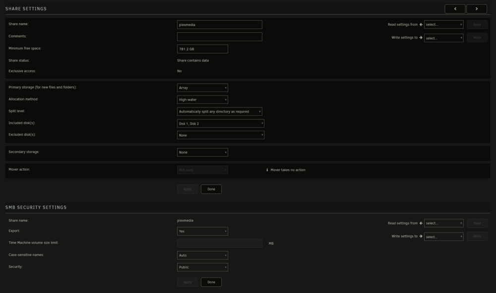Open the Secondary storage dropdown
This screenshot has width=496, height=293.
coord(202,152)
